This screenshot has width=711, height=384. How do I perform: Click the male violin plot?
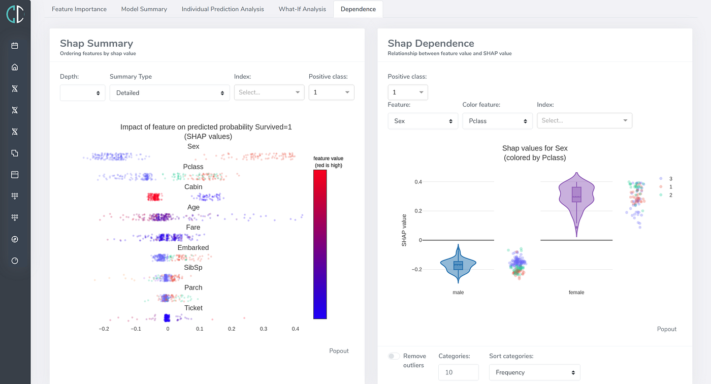pos(458,264)
